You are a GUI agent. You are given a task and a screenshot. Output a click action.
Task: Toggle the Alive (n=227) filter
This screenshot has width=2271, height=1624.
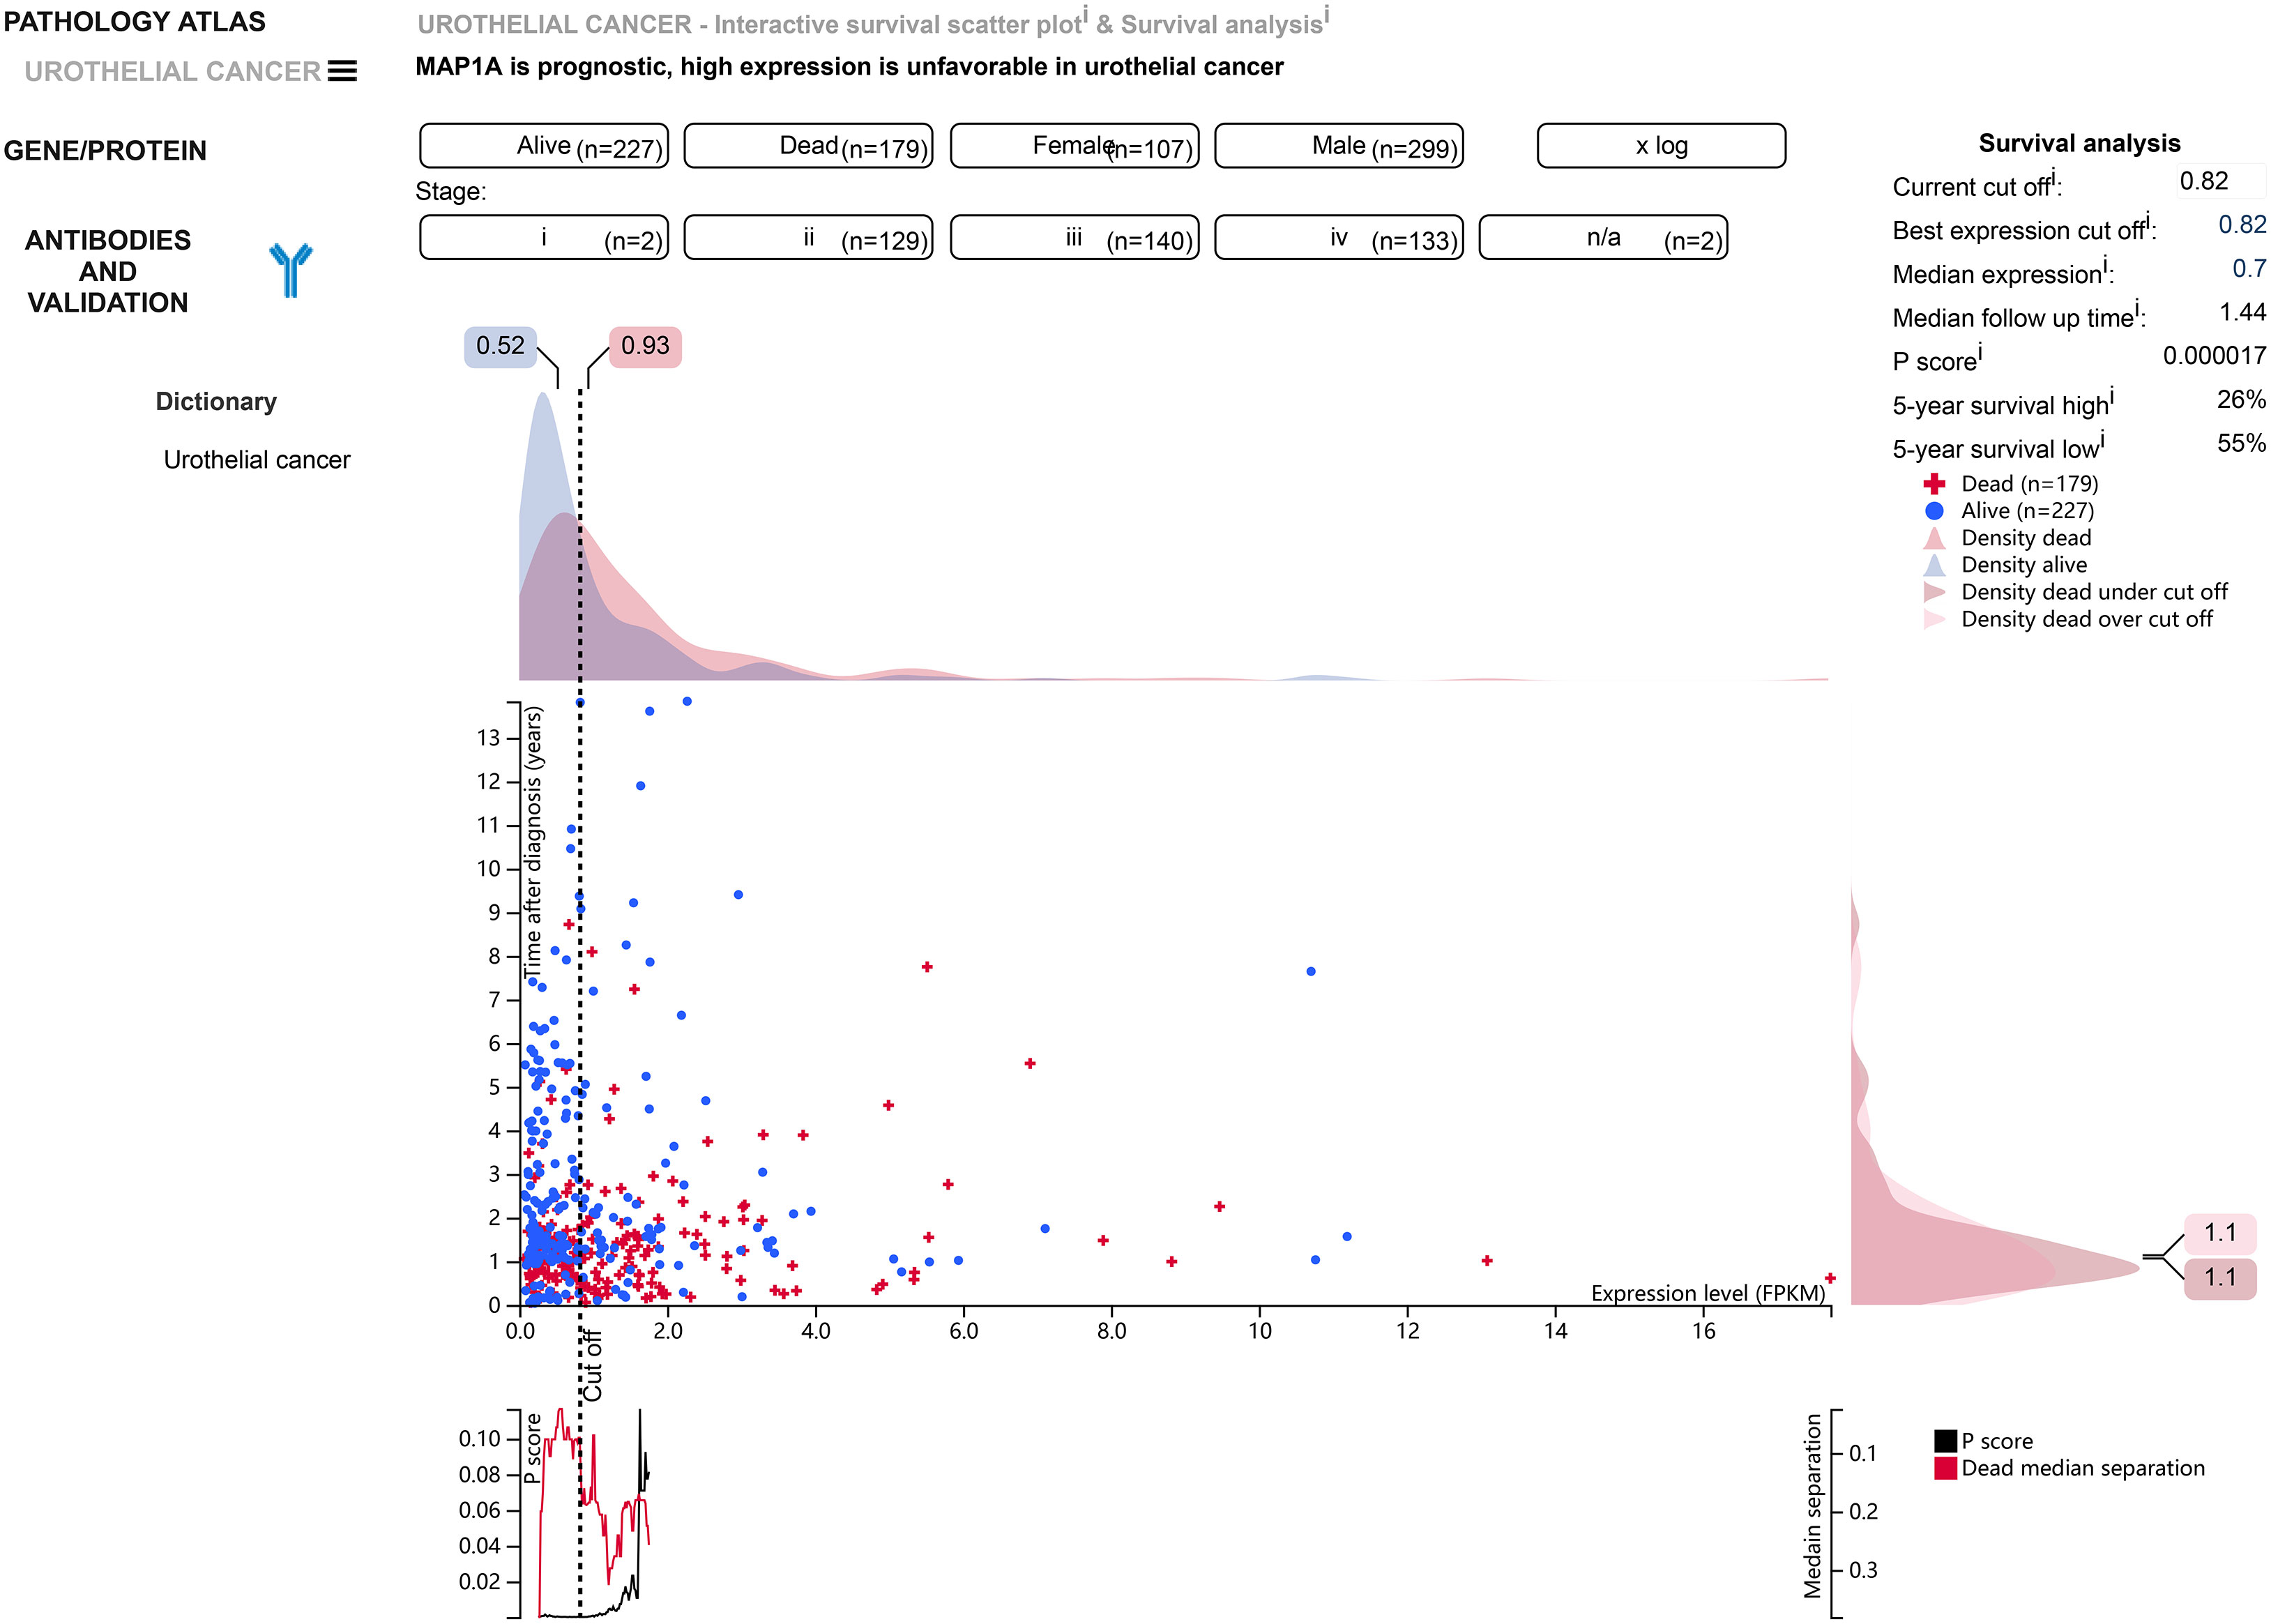point(544,146)
